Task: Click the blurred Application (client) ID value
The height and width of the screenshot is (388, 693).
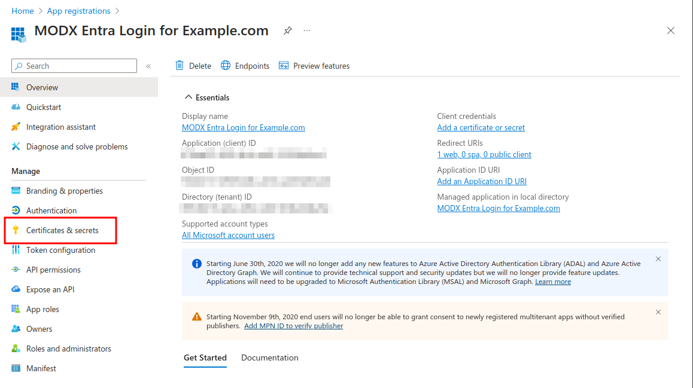Action: click(254, 154)
